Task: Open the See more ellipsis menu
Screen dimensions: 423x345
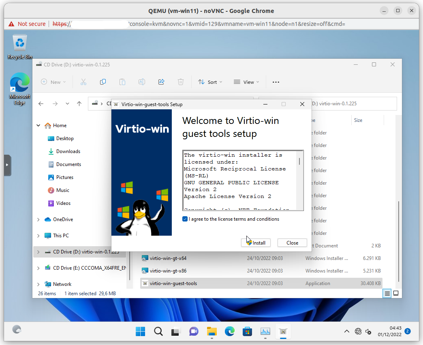Action: click(276, 82)
